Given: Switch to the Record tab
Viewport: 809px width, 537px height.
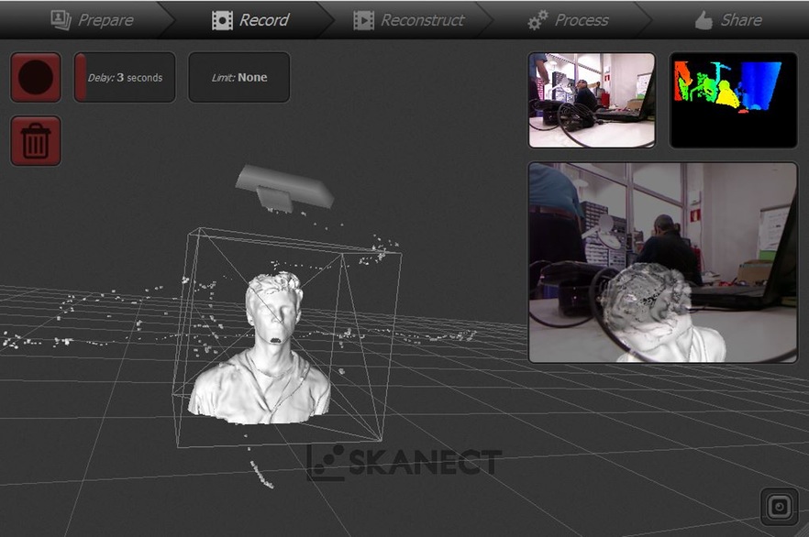Looking at the screenshot, I should click(x=250, y=19).
